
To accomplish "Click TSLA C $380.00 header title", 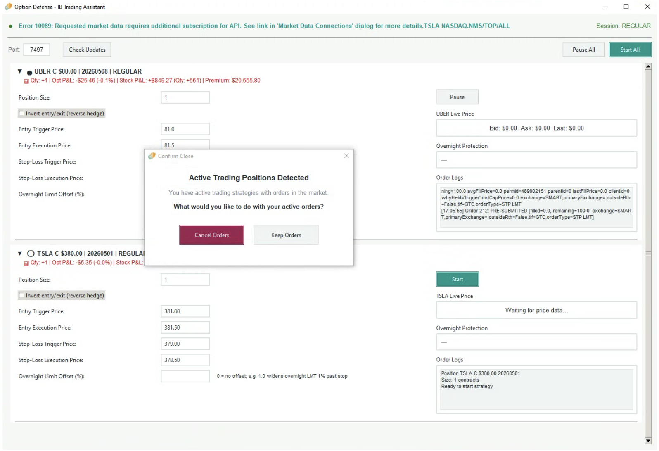I will [x=91, y=254].
